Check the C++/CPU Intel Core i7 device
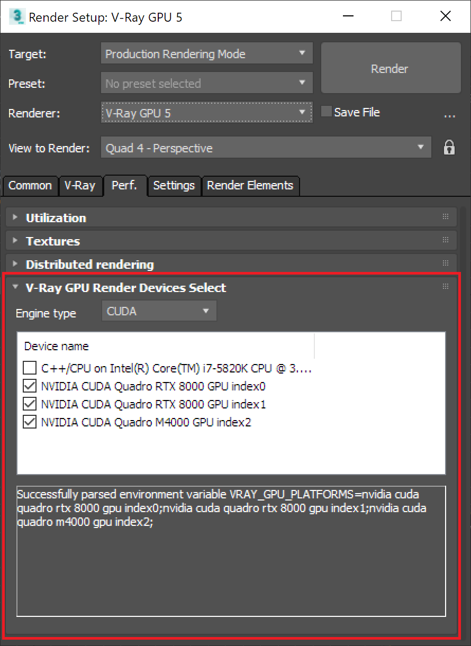 point(30,367)
